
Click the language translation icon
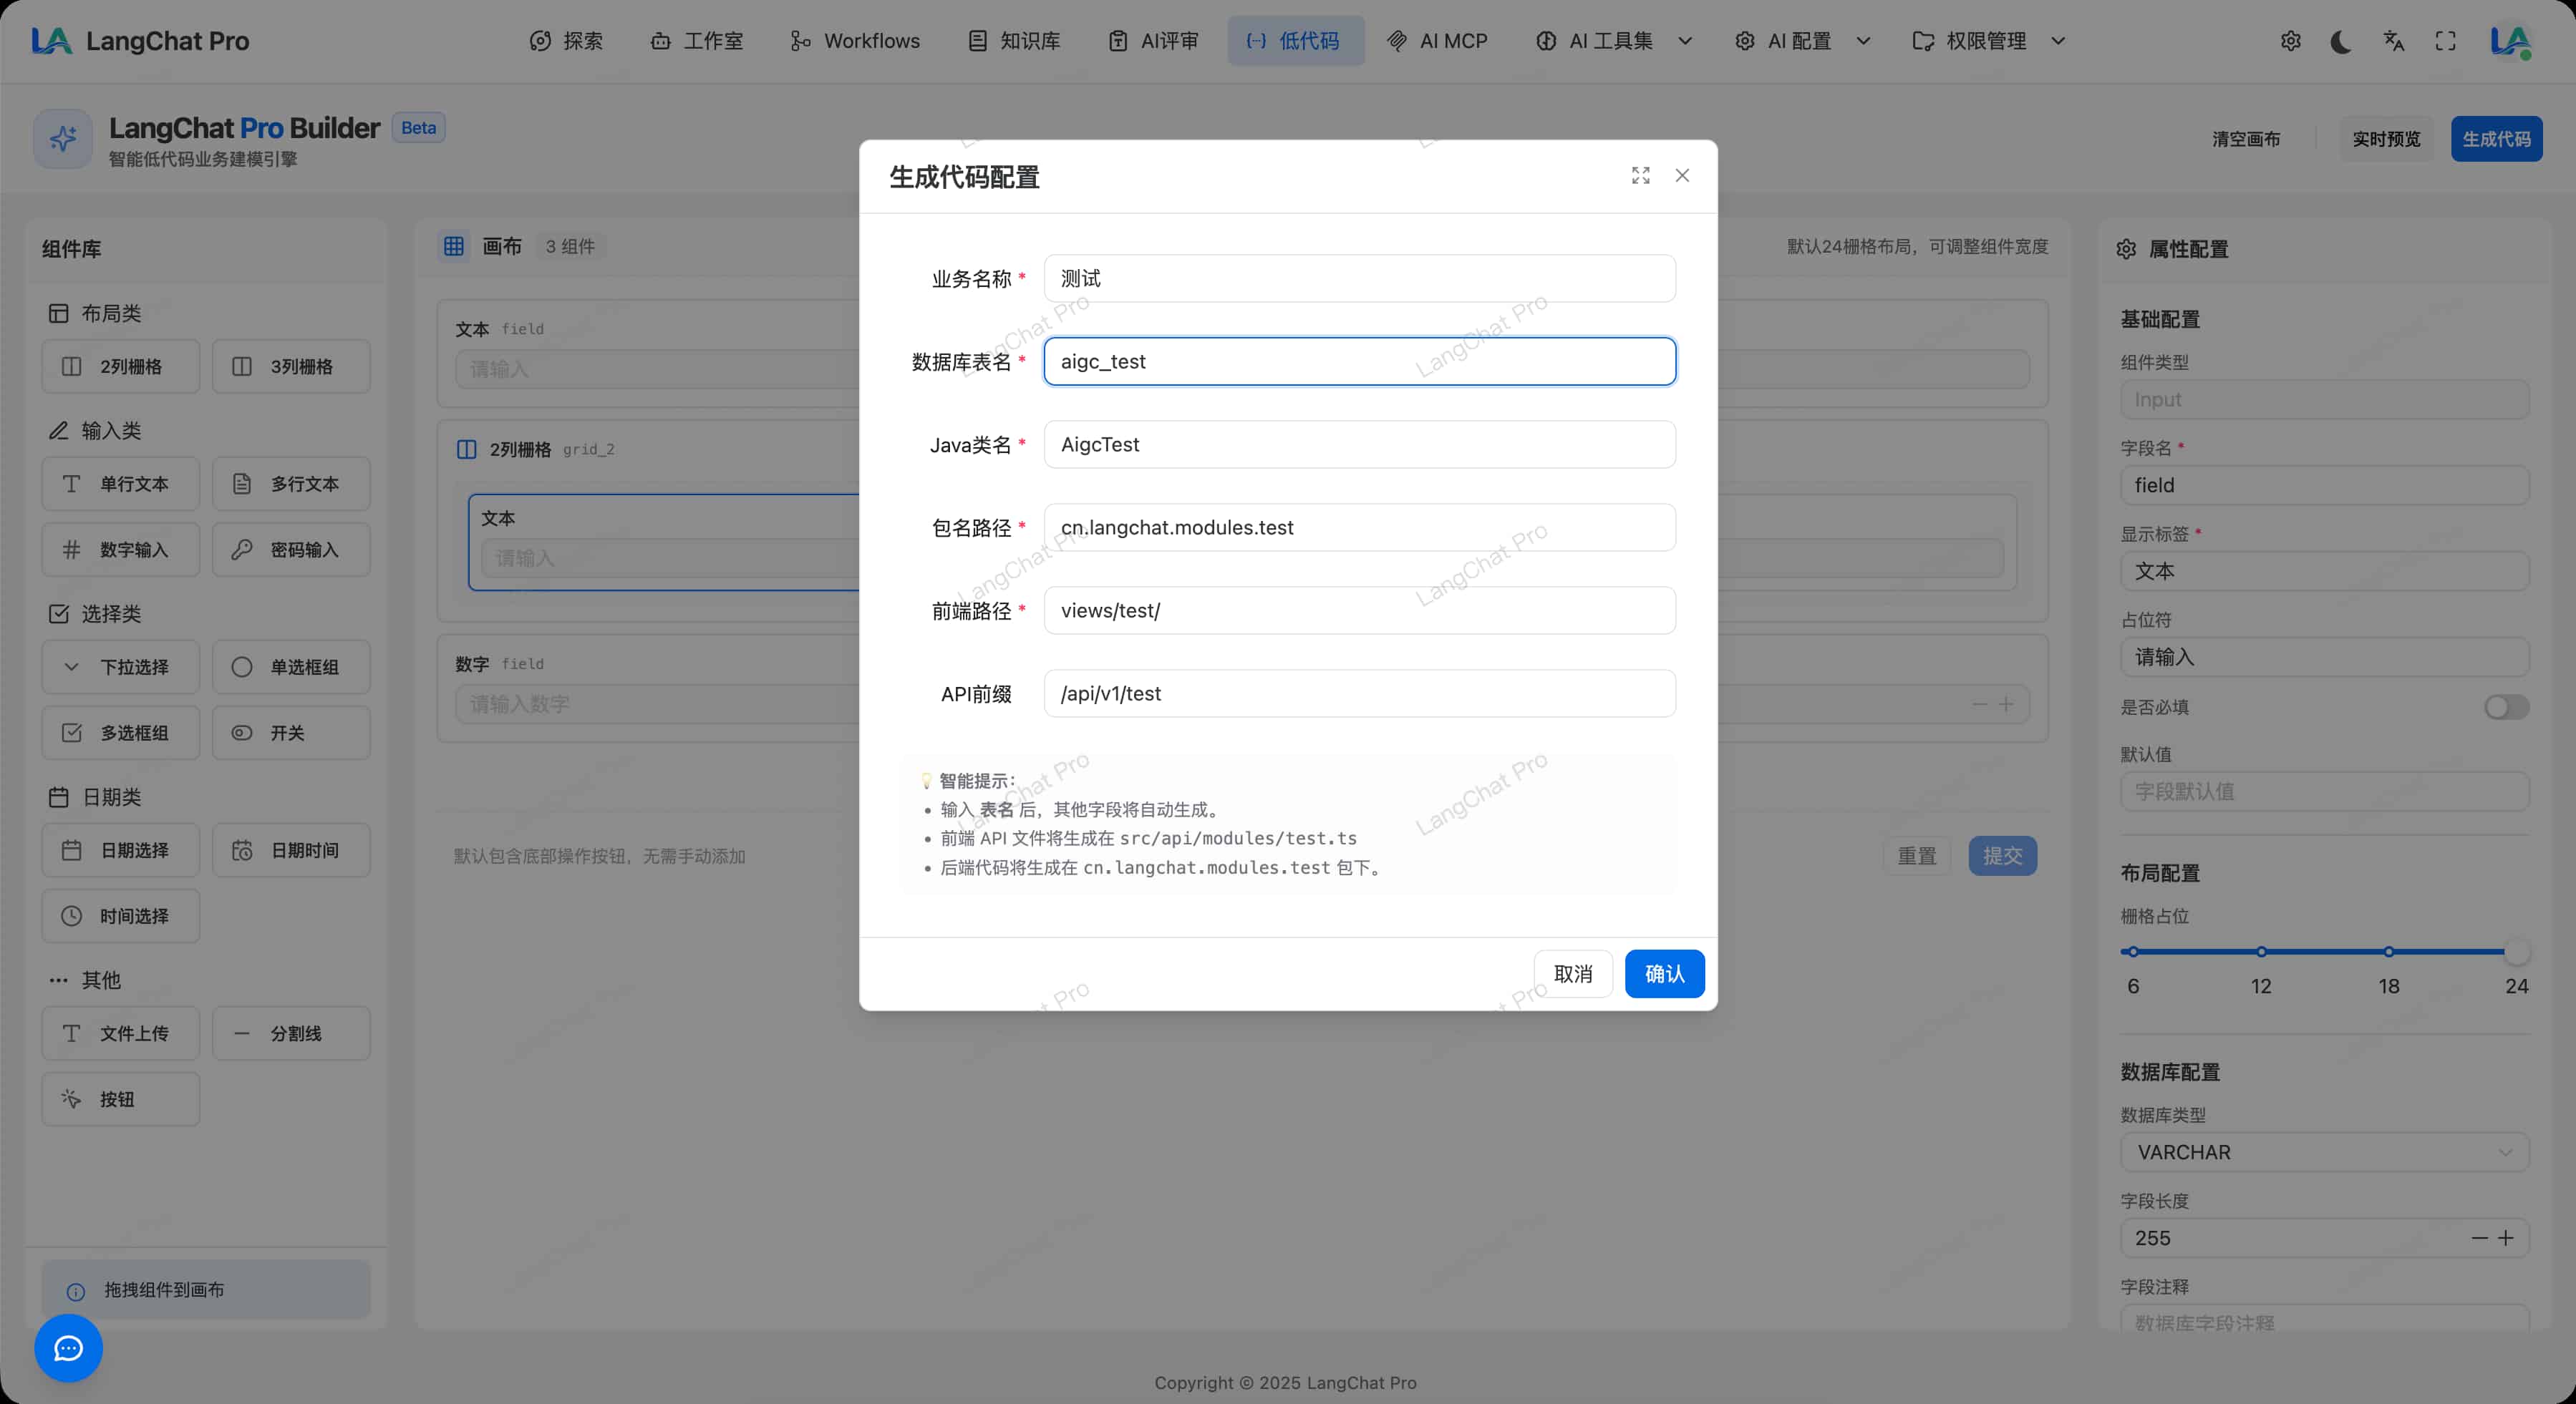(x=2393, y=41)
